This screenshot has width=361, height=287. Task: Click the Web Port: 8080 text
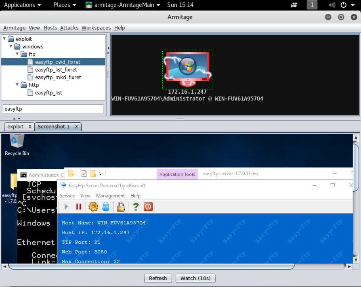pos(84,252)
